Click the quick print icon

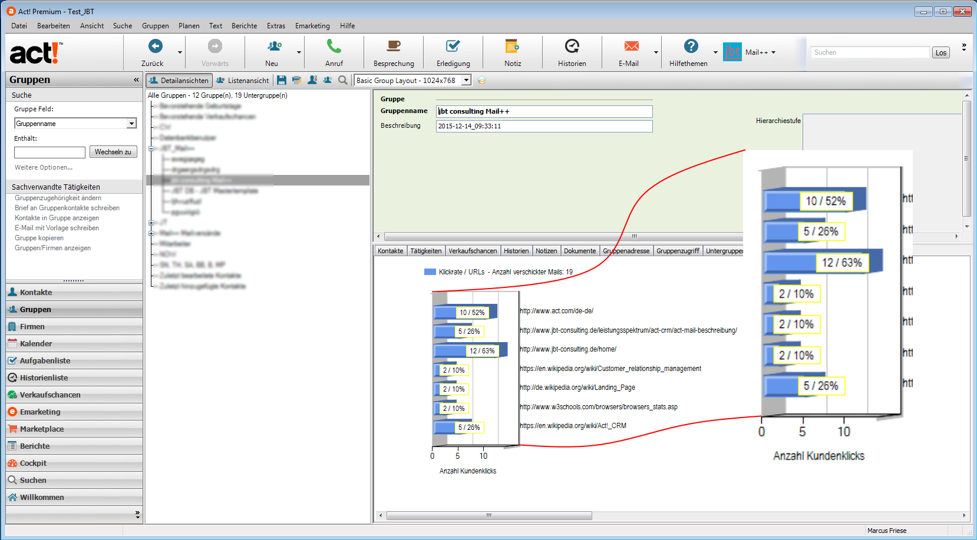[x=296, y=80]
